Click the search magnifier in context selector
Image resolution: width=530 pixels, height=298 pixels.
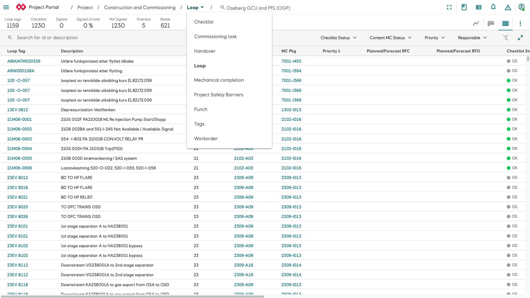(x=222, y=7)
